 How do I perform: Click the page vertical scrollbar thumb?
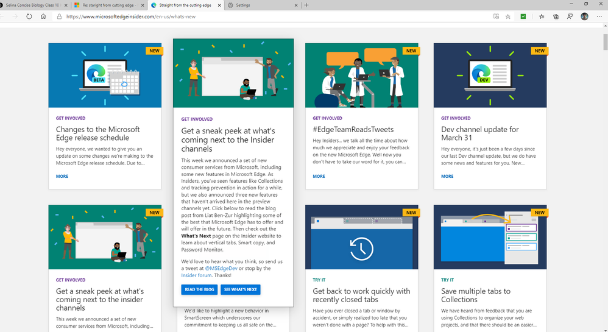(x=606, y=42)
